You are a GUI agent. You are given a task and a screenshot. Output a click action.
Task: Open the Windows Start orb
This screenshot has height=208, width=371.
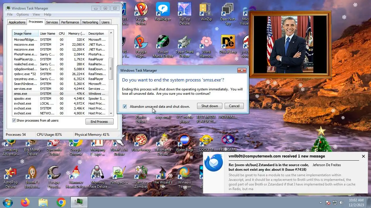[8, 203]
